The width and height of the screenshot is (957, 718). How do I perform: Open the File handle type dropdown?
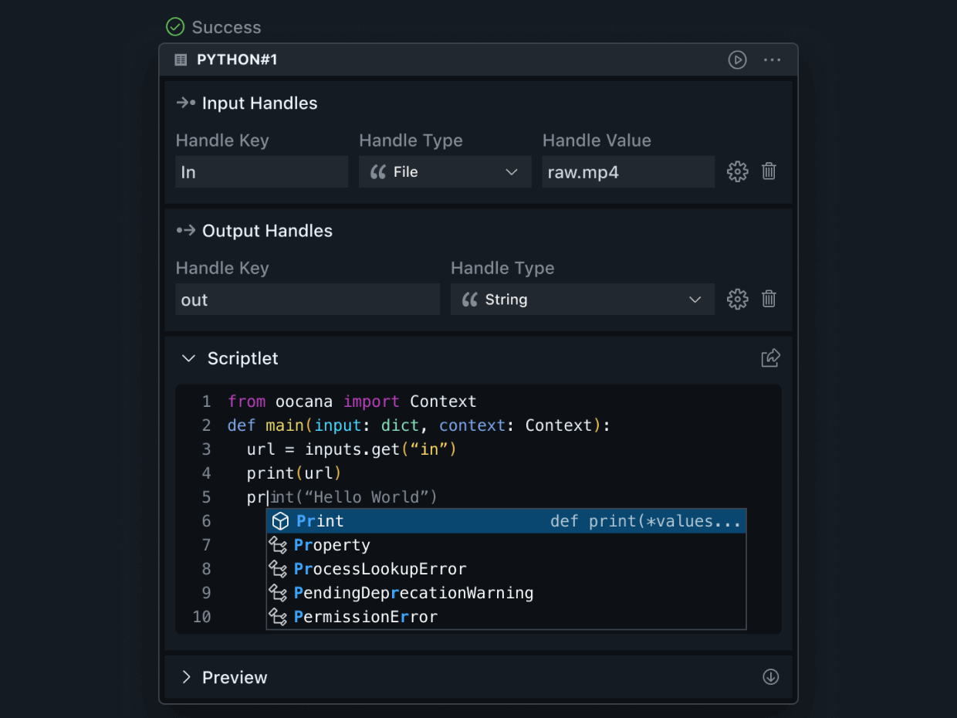pos(445,172)
